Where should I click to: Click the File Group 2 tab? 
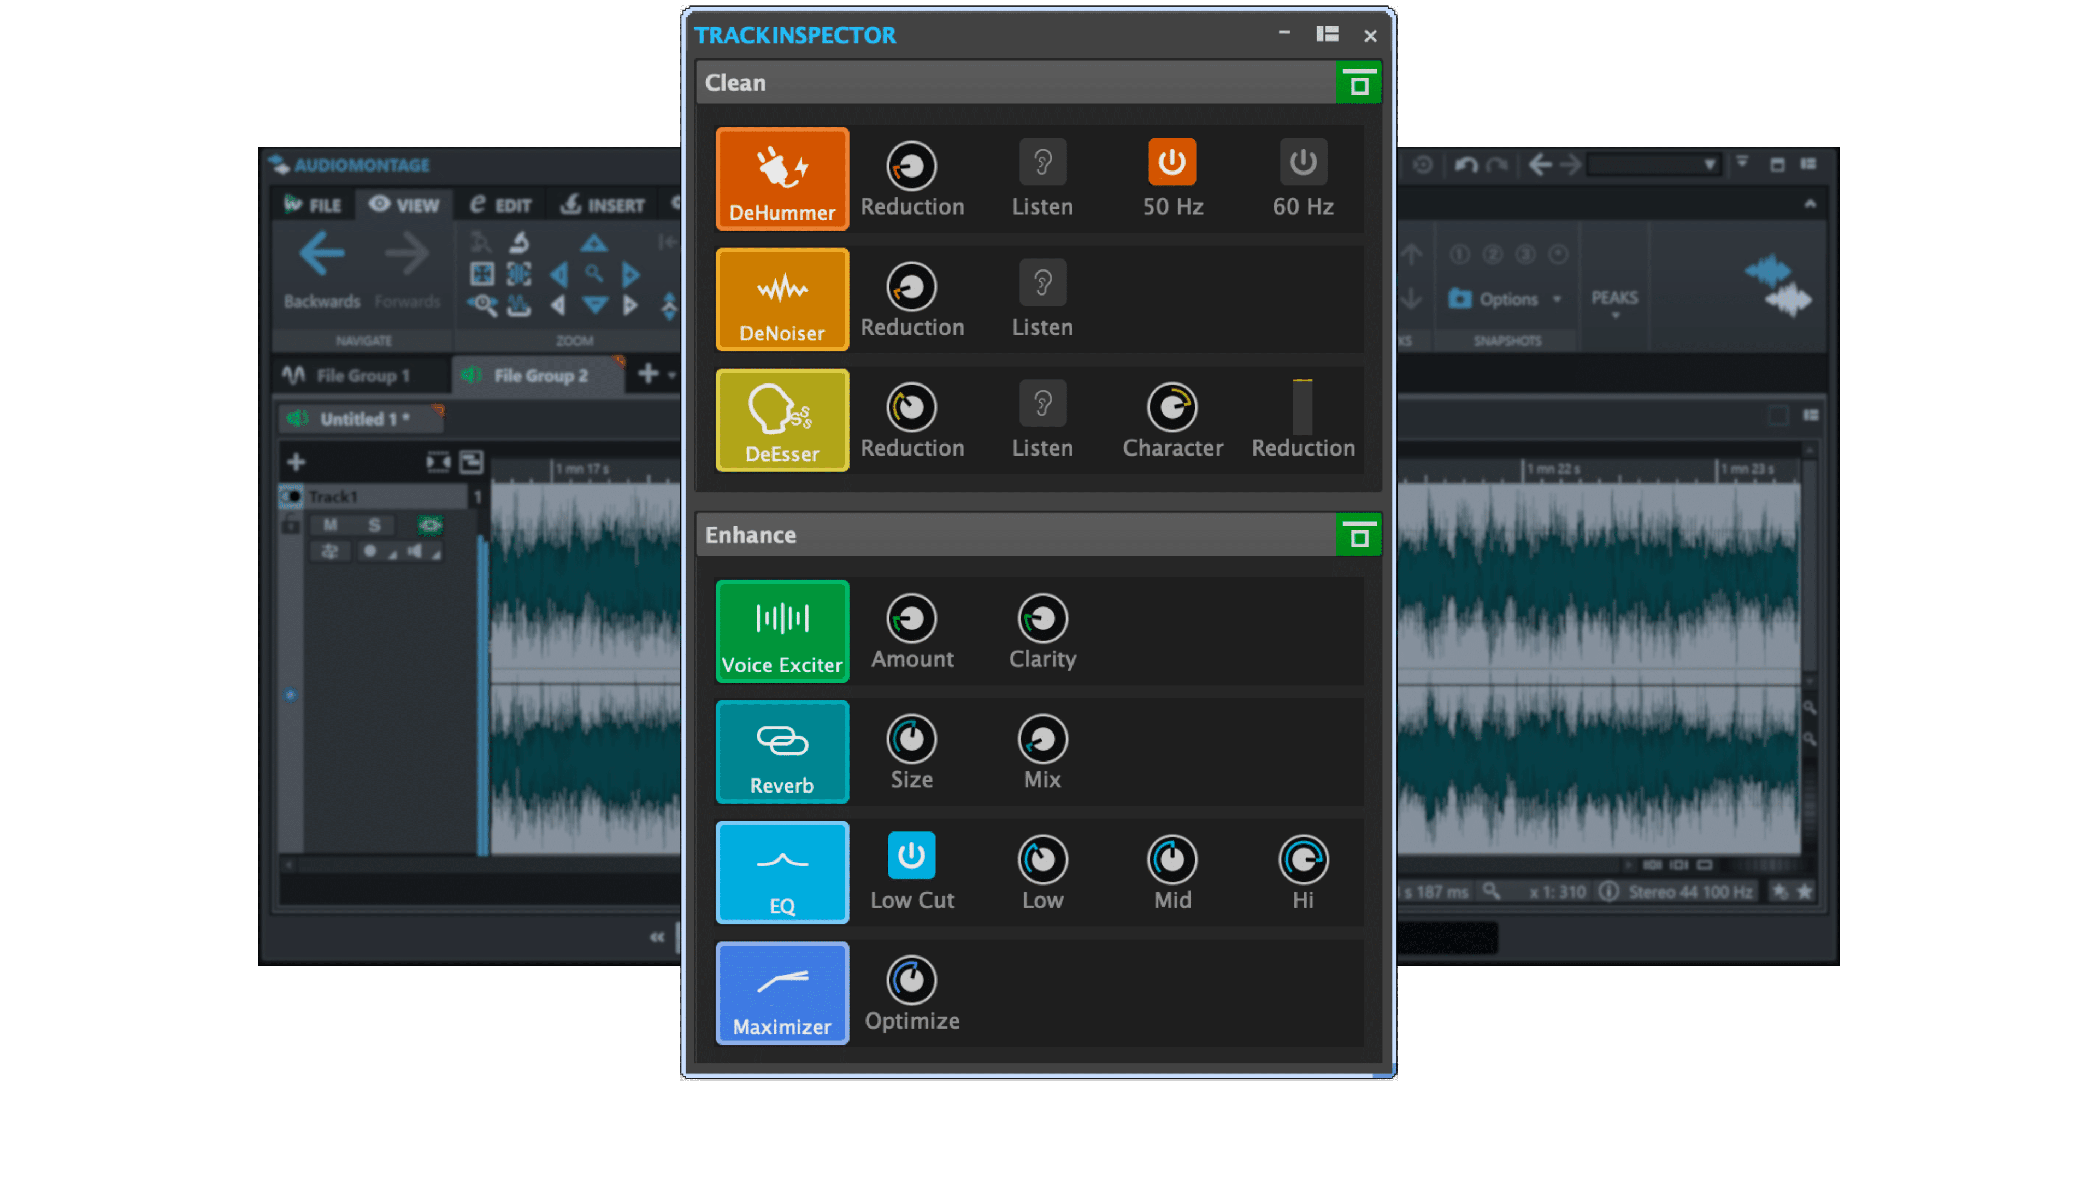point(545,375)
